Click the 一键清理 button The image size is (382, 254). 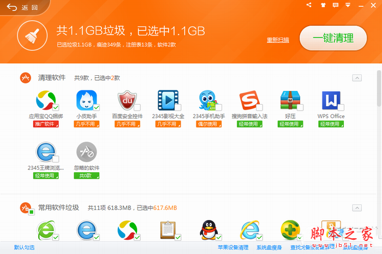333,38
